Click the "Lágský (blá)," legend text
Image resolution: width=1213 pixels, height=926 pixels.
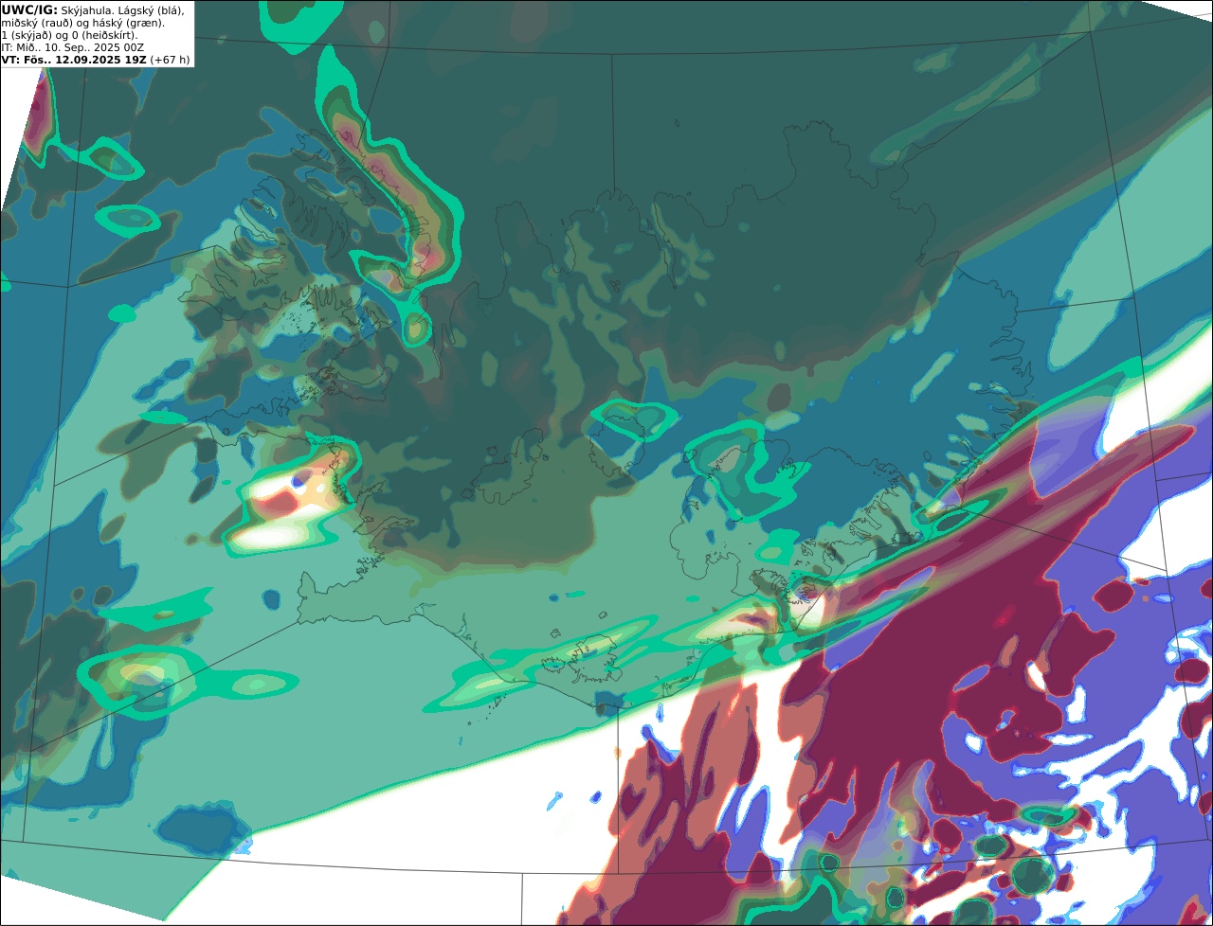pyautogui.click(x=152, y=9)
